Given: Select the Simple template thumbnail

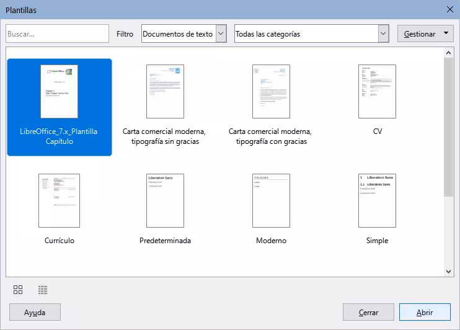Looking at the screenshot, I should pos(377,200).
